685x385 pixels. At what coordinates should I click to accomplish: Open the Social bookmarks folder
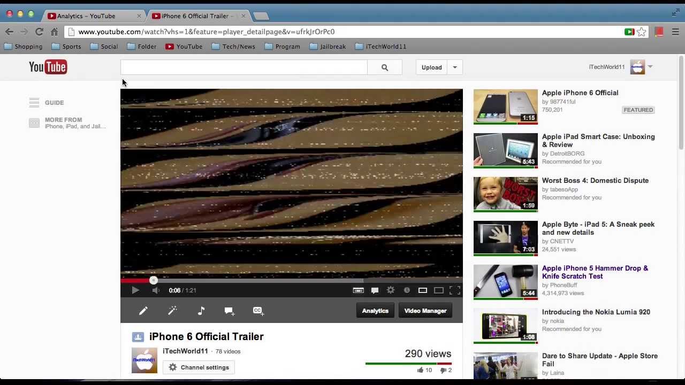pos(104,47)
